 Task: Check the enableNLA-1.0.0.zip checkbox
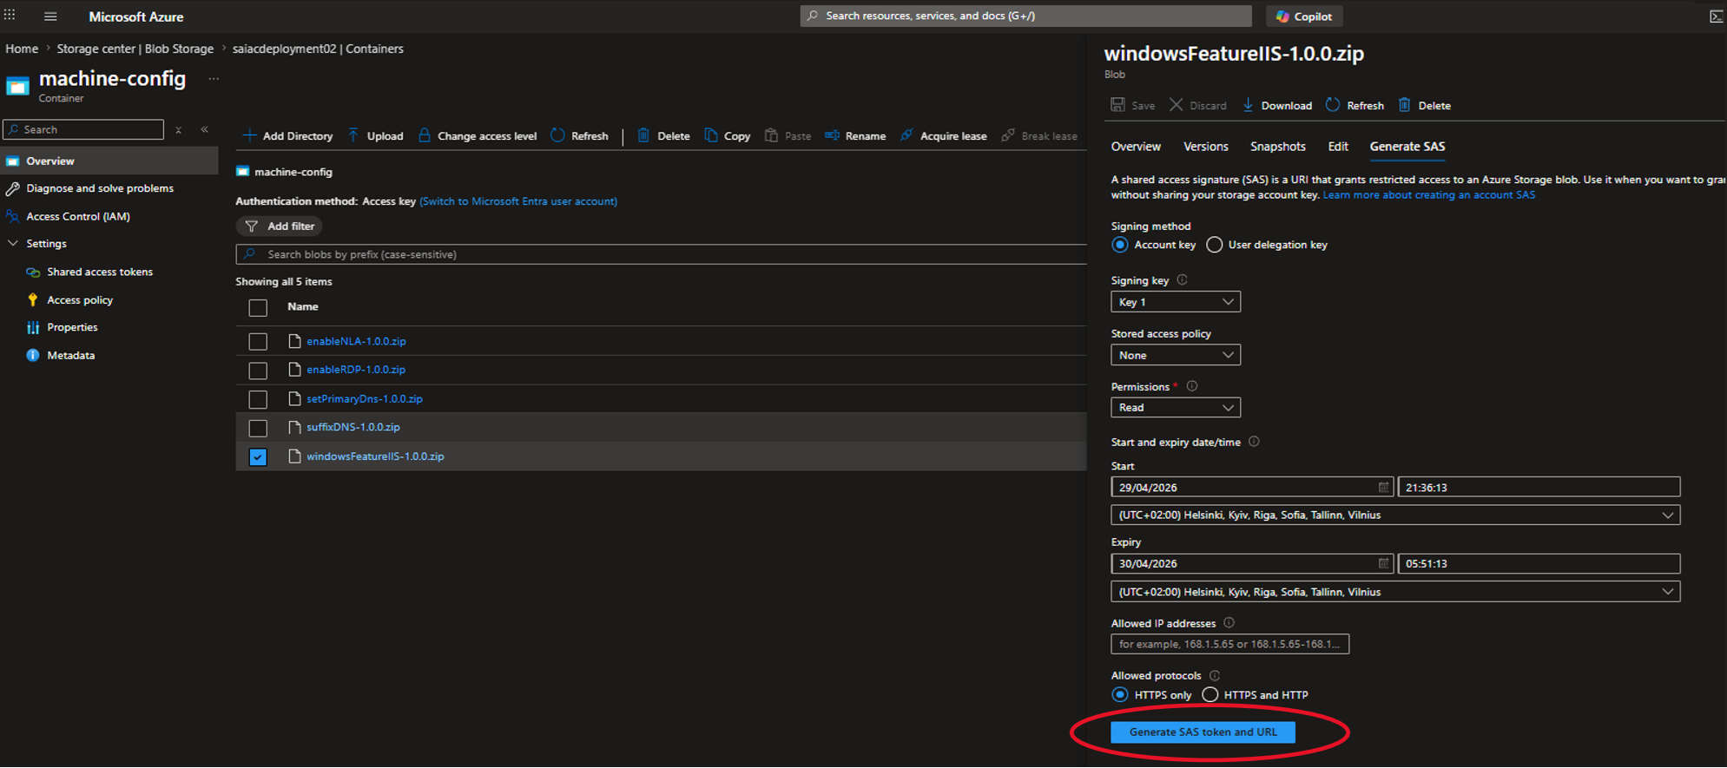click(x=258, y=342)
